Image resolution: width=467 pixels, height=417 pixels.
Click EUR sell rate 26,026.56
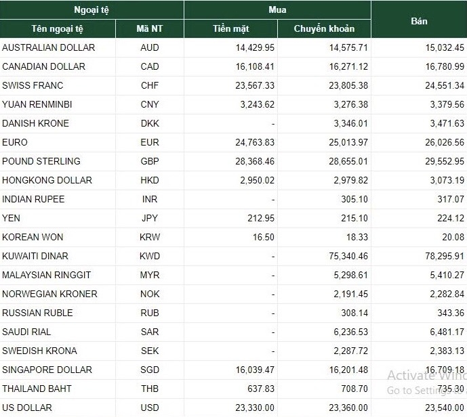[x=445, y=142]
